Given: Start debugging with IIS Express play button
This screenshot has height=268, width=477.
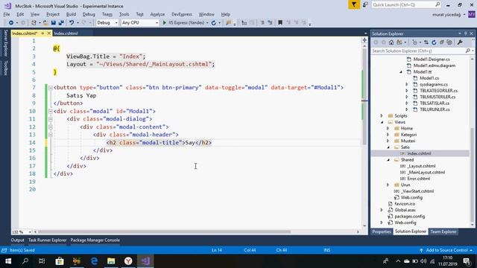Looking at the screenshot, I should [165, 23].
